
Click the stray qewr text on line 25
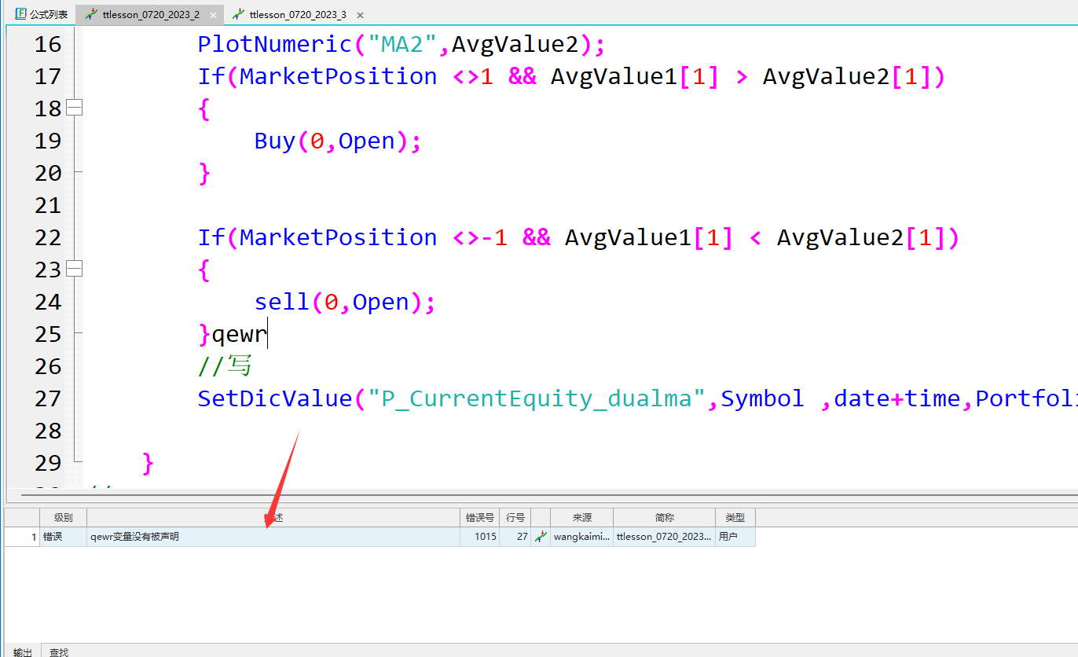click(x=240, y=335)
